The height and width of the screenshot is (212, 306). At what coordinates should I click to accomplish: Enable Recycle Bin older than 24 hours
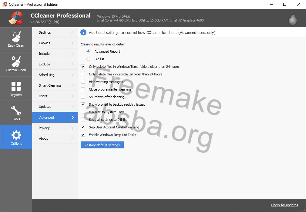click(x=83, y=74)
